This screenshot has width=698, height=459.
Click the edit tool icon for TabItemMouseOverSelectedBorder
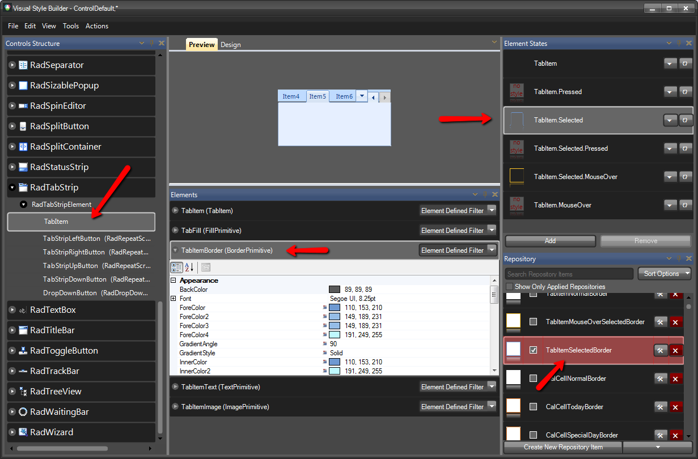[661, 322]
